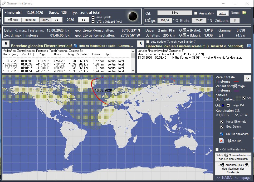Enable '+ Ort im Planetarium' checkbox
Screen dimensions: 254x182
point(217,149)
